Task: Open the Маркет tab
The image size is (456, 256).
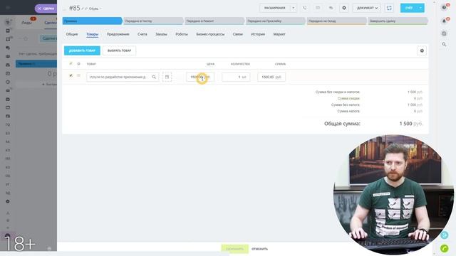Action: point(279,34)
